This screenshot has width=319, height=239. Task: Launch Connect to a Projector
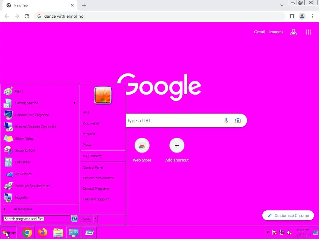[x=32, y=115]
